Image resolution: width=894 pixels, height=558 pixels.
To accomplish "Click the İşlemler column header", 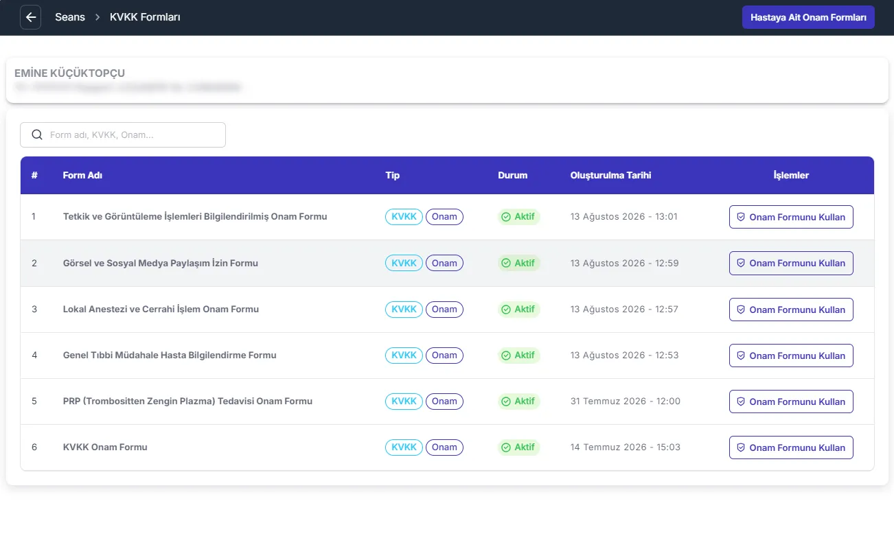I will tap(791, 175).
